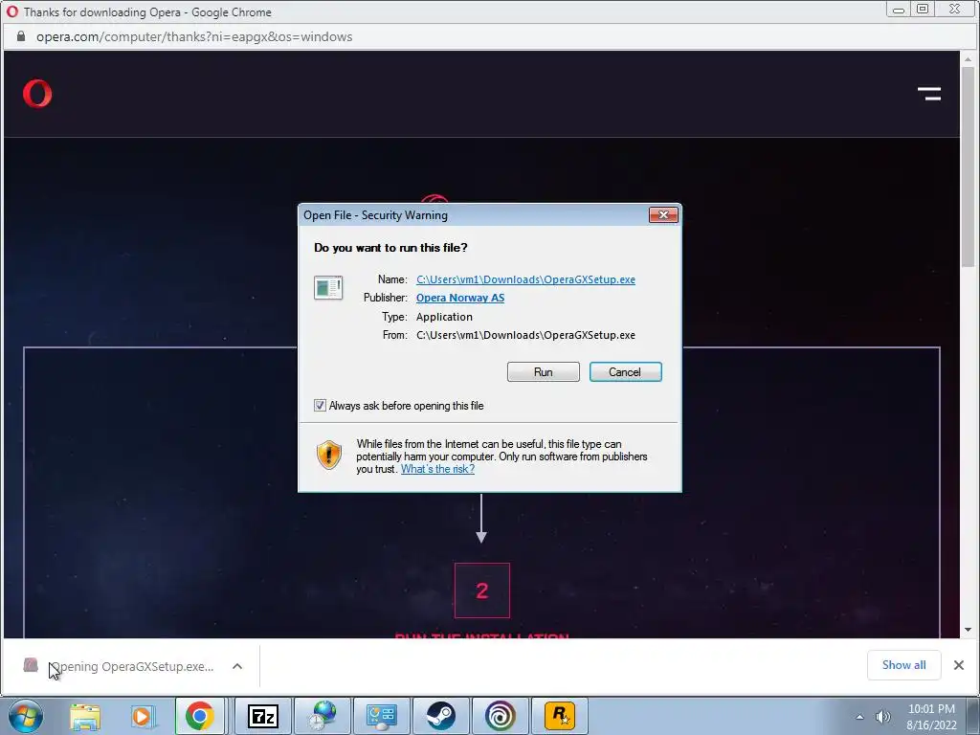Open the Windows Start menu orb
Viewport: 980px width, 735px height.
(26, 716)
